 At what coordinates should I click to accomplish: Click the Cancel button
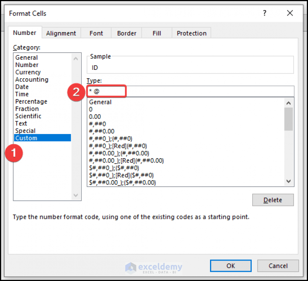[278, 266]
